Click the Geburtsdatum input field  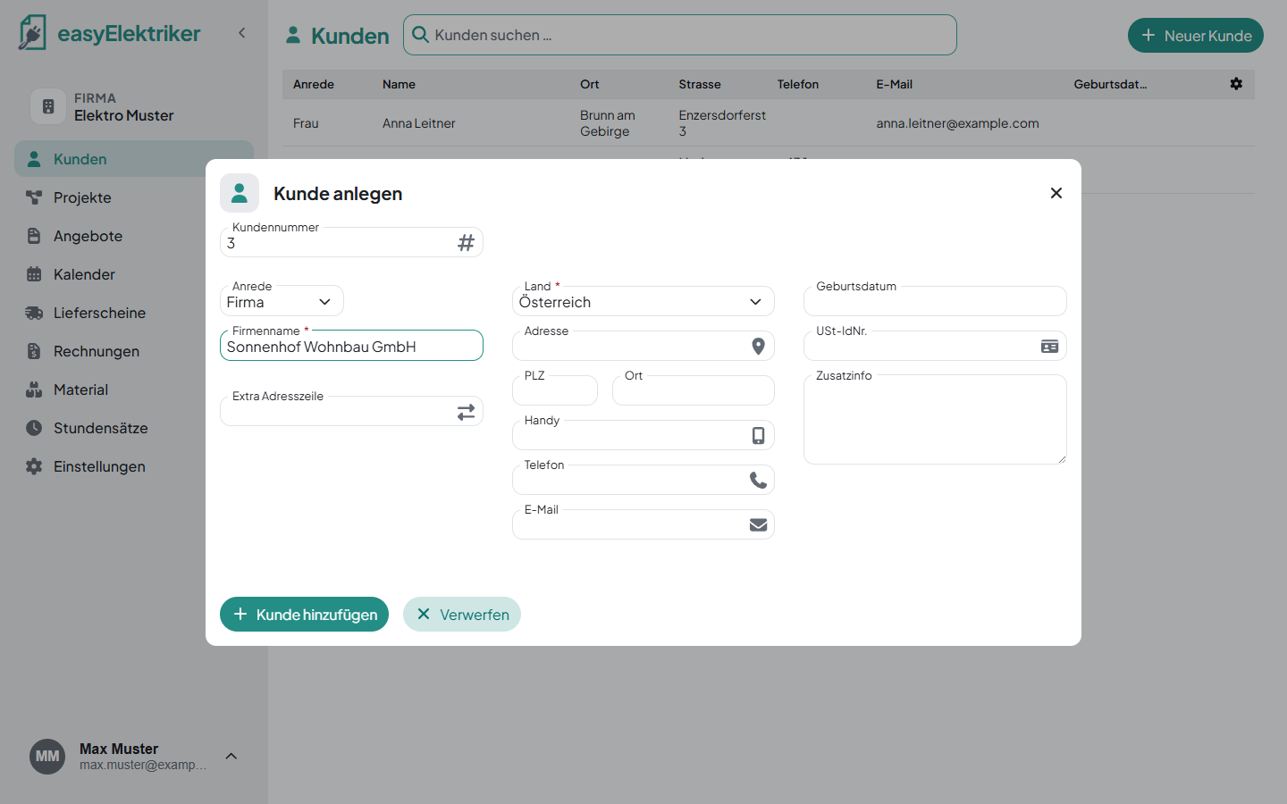coord(935,301)
